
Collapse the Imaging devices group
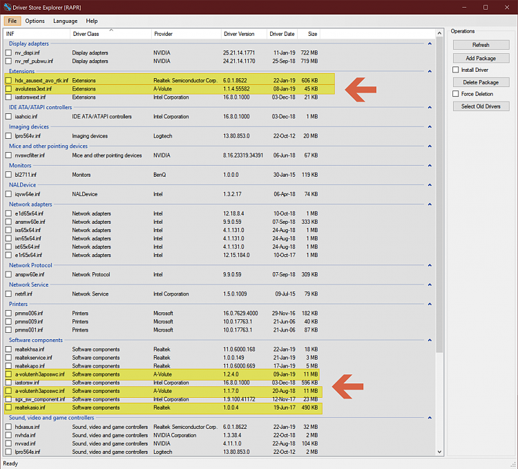[430, 127]
